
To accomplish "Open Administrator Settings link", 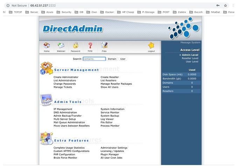I will coord(114,148).
